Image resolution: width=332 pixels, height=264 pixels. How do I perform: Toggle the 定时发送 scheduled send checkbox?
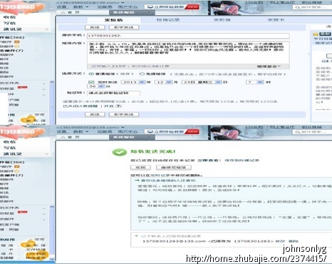[91, 82]
